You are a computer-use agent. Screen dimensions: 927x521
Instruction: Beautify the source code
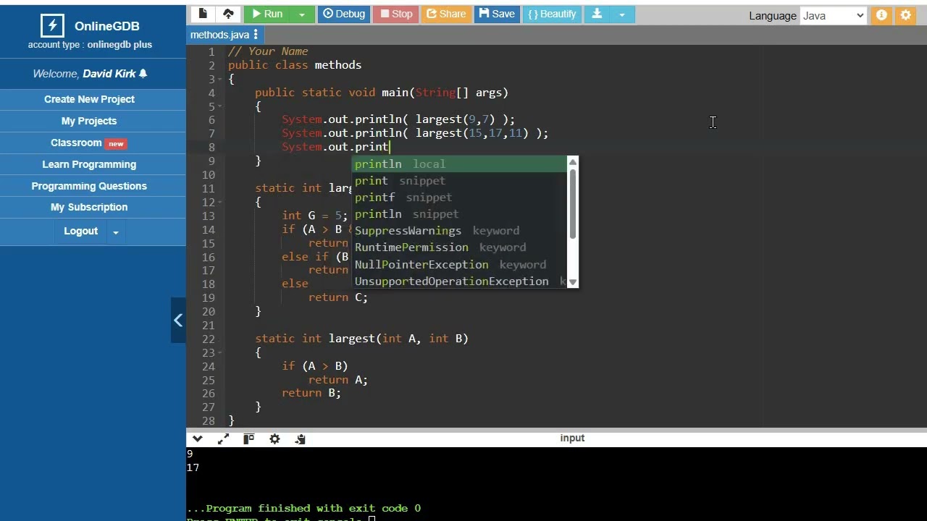click(553, 14)
